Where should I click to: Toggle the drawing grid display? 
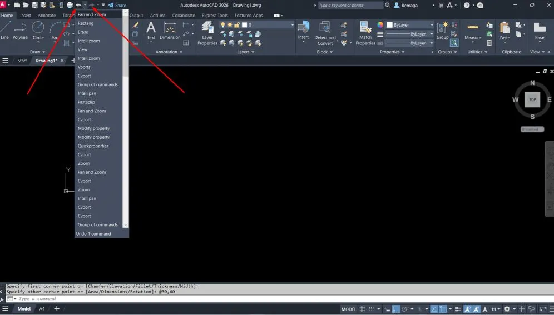pos(363,309)
